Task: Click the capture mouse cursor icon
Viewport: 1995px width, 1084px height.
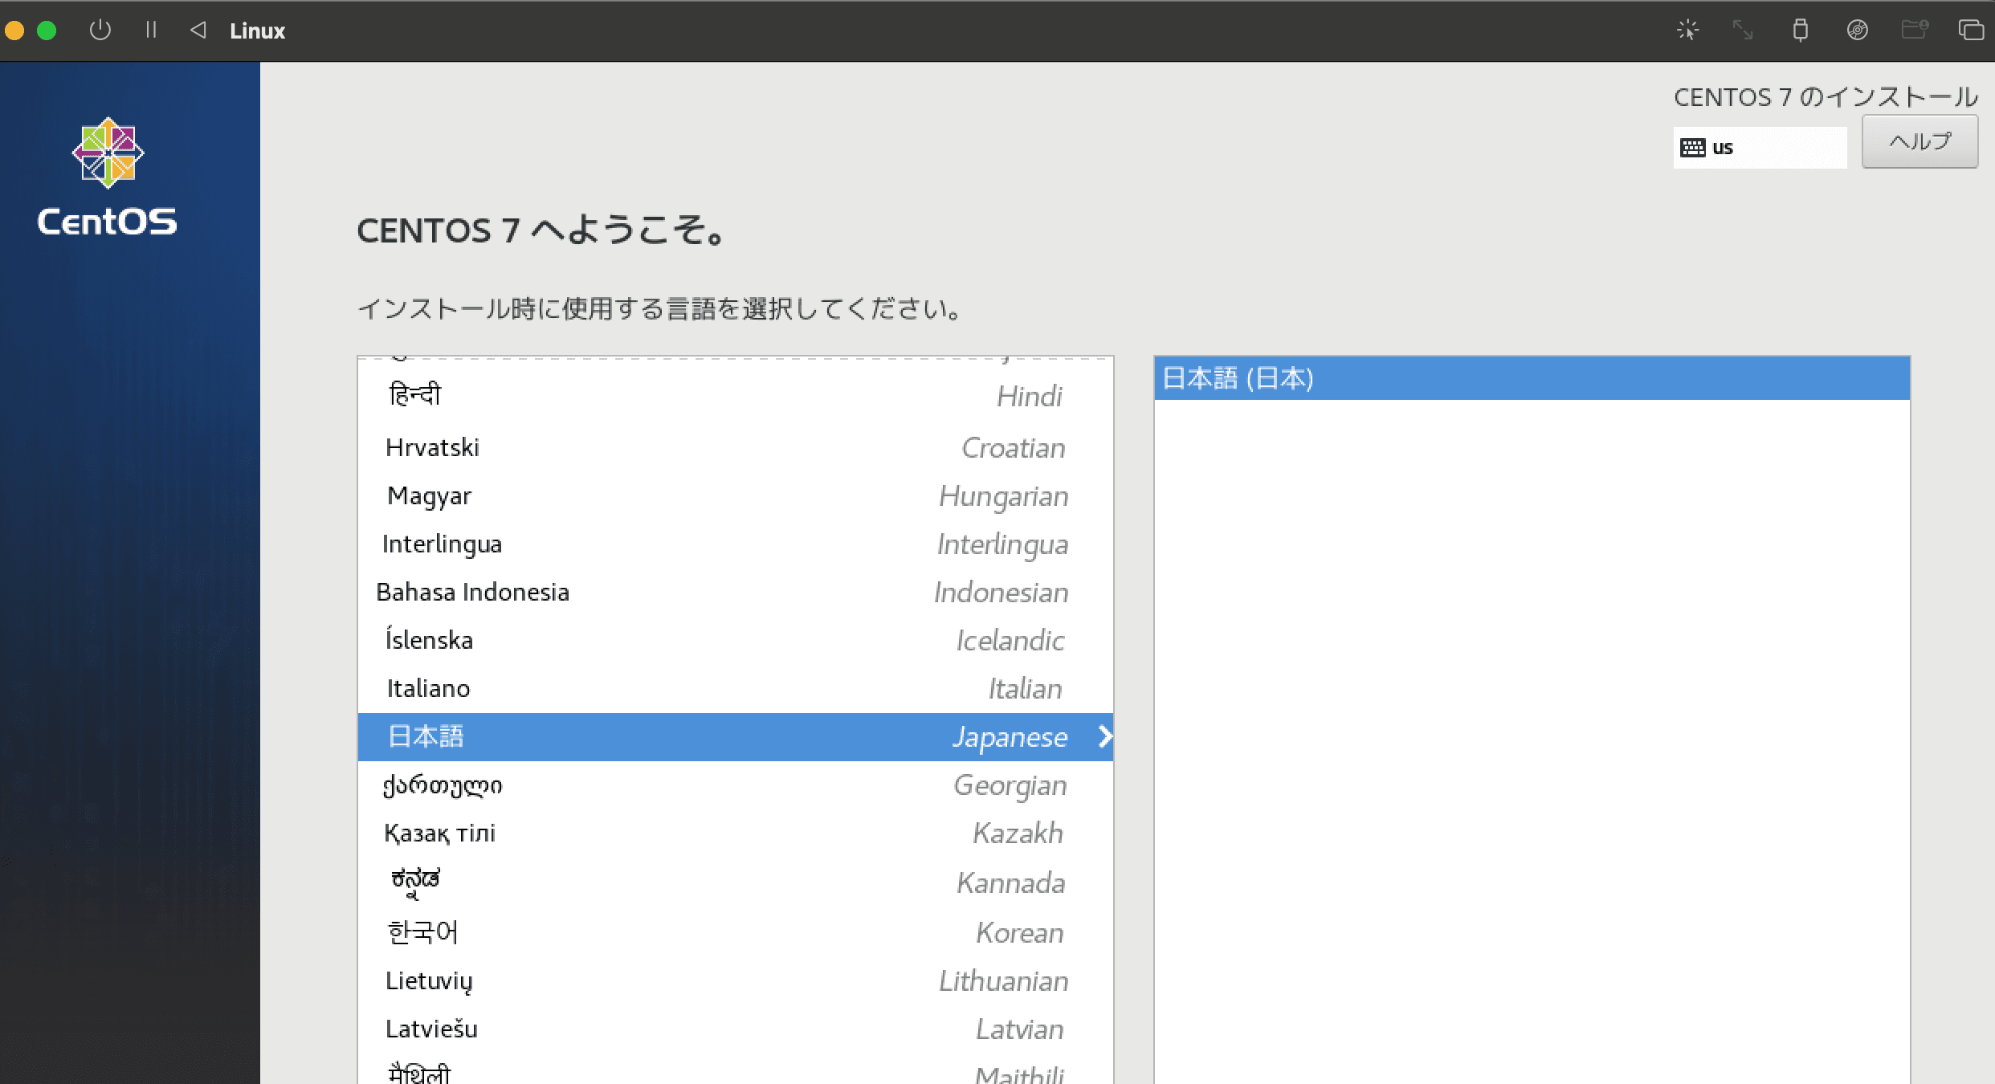Action: (1687, 31)
